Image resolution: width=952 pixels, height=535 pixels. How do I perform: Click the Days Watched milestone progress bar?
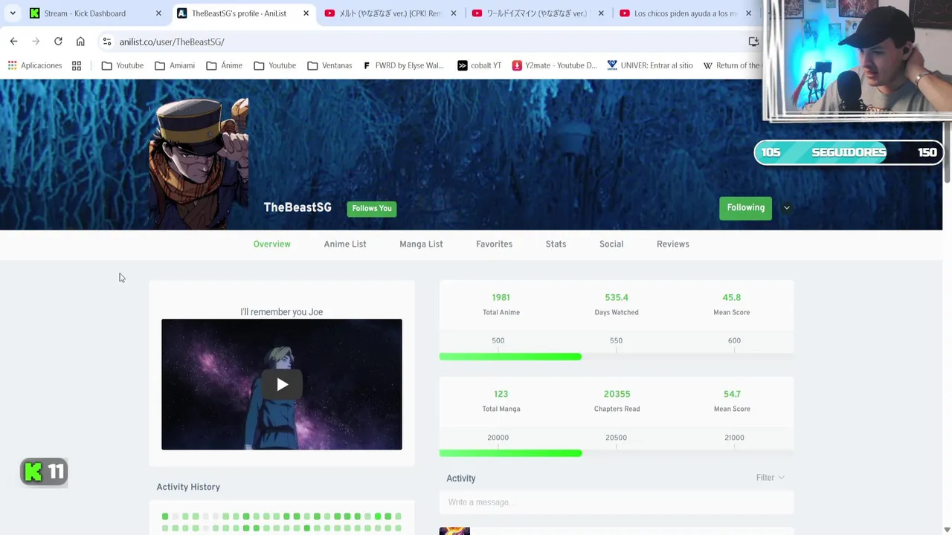click(x=617, y=357)
